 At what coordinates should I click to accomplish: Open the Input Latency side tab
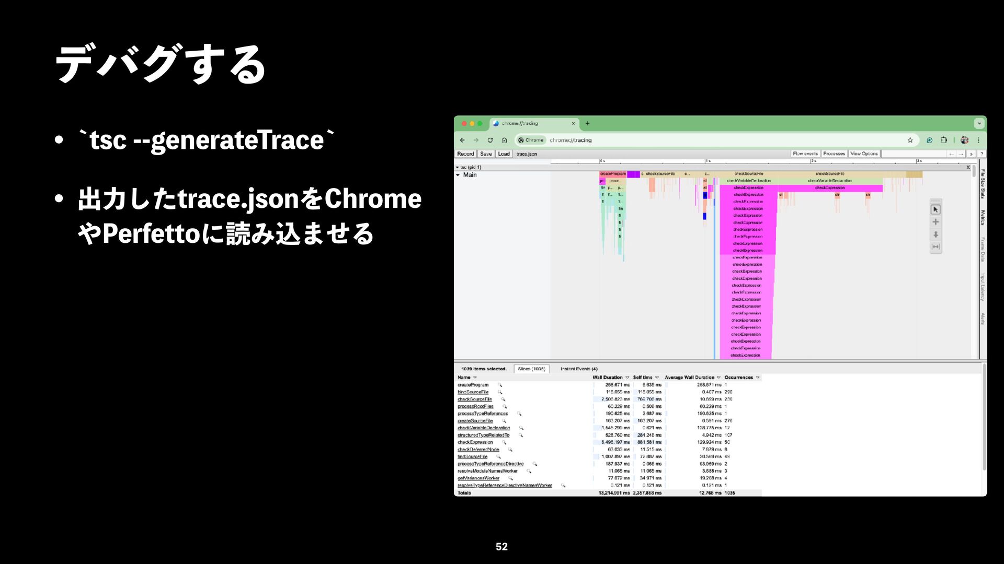(x=983, y=287)
